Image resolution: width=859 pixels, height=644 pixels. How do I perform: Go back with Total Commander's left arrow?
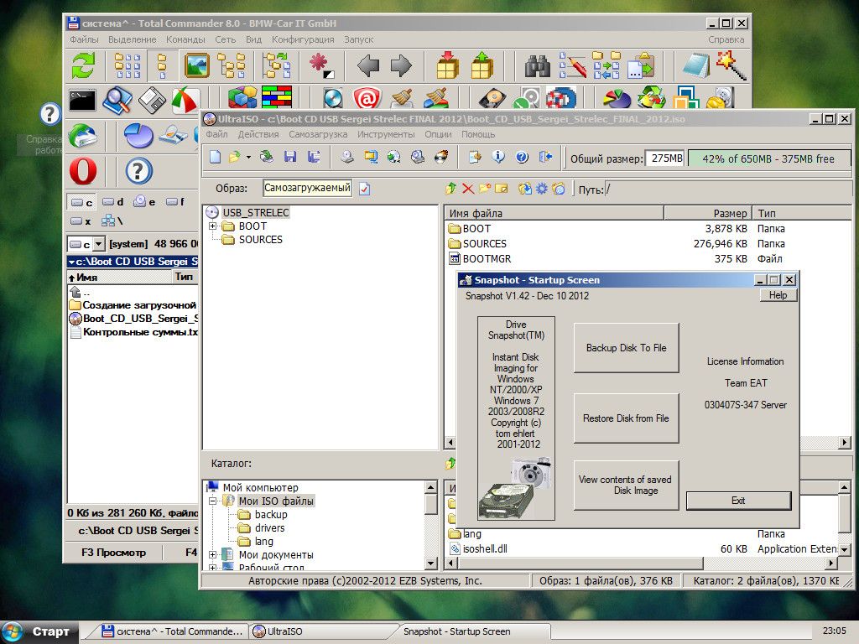(368, 65)
